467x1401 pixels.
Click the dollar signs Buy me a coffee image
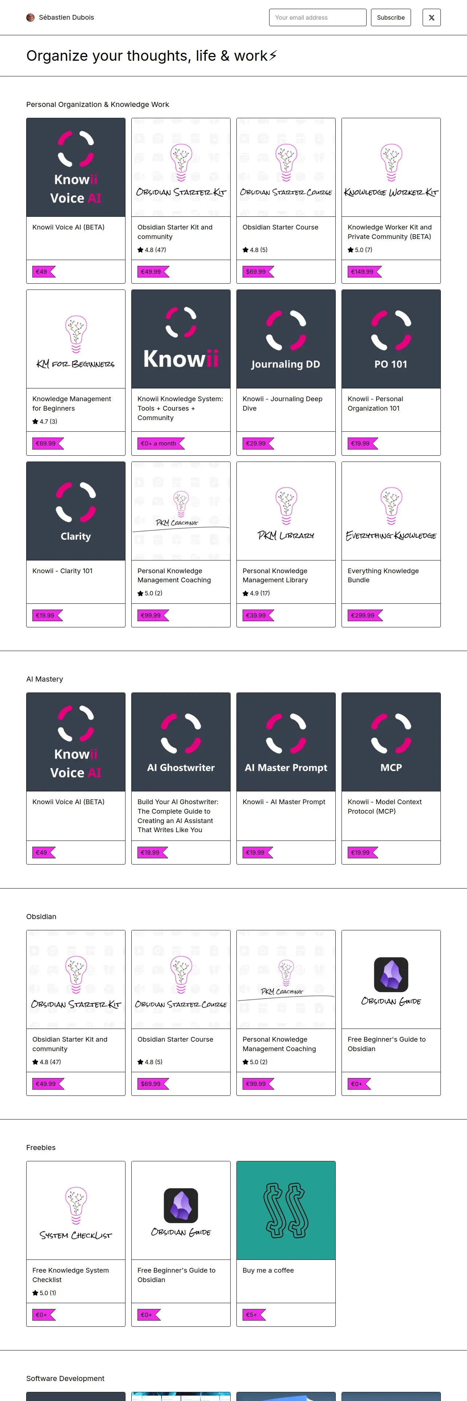point(286,1210)
